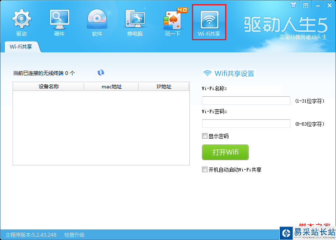The image size is (336, 240).
Task: Enable 开机自动启动Wi-Fi共享 checkbox
Action: pos(205,170)
